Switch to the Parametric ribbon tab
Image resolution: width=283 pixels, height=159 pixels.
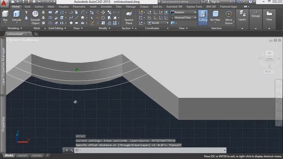[x=79, y=7]
